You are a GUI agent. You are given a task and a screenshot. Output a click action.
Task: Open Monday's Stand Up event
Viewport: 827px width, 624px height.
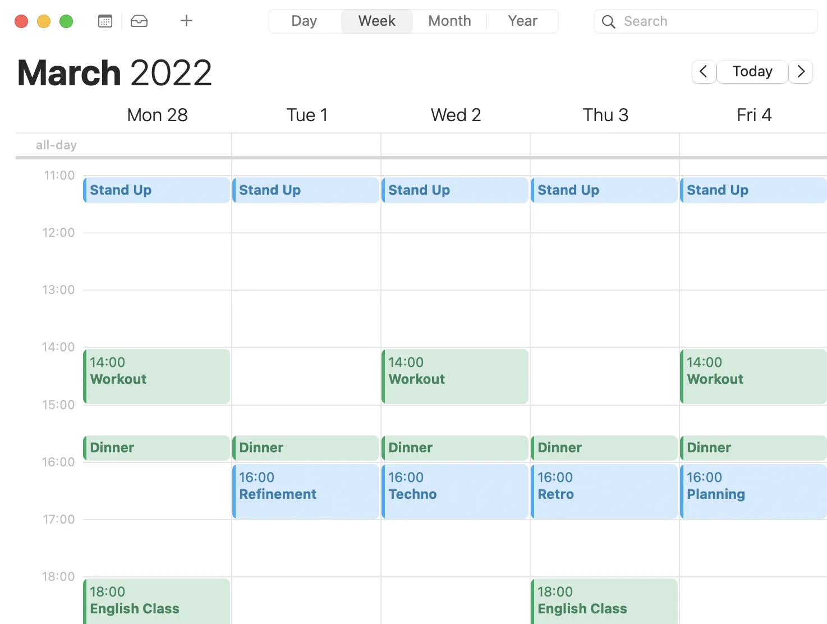coord(157,190)
